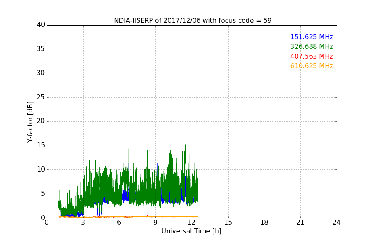Click the Universal Time [h] axis label

coord(191,231)
